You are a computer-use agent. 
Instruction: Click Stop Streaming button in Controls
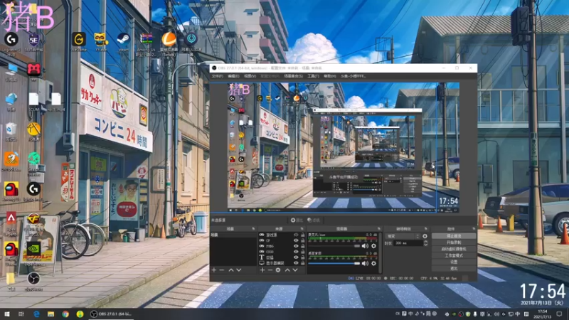[454, 236]
